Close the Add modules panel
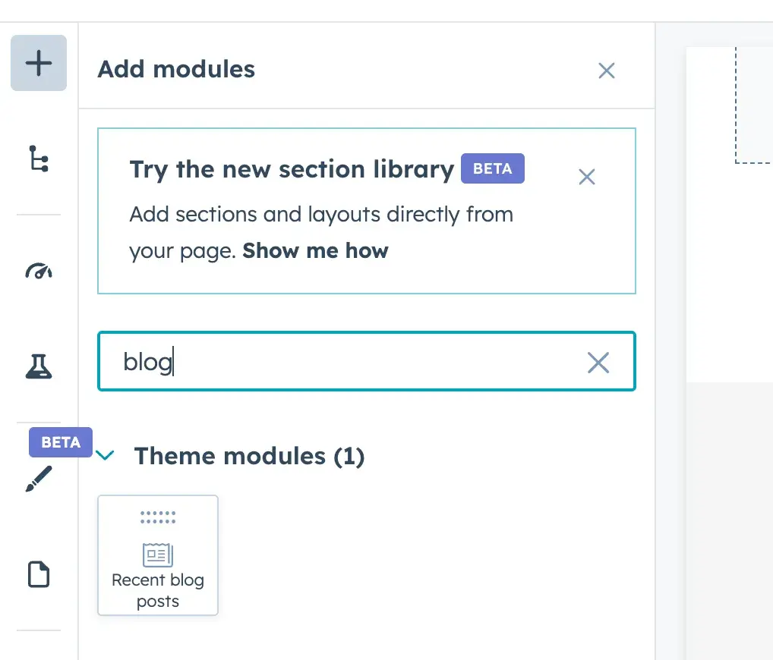 pos(606,70)
